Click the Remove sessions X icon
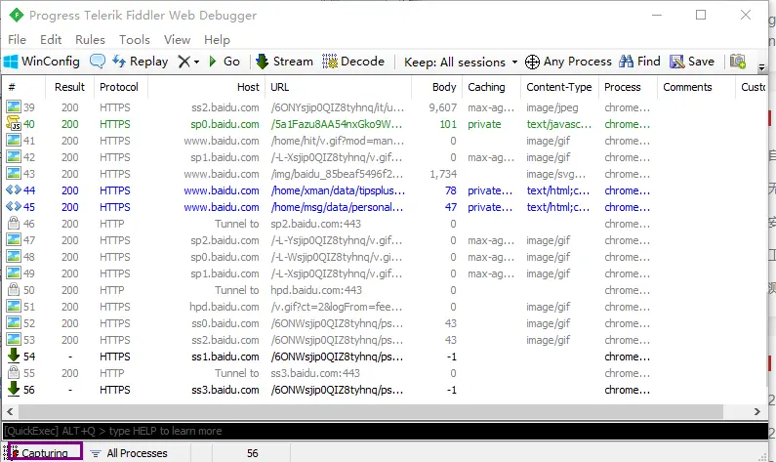 pyautogui.click(x=184, y=62)
